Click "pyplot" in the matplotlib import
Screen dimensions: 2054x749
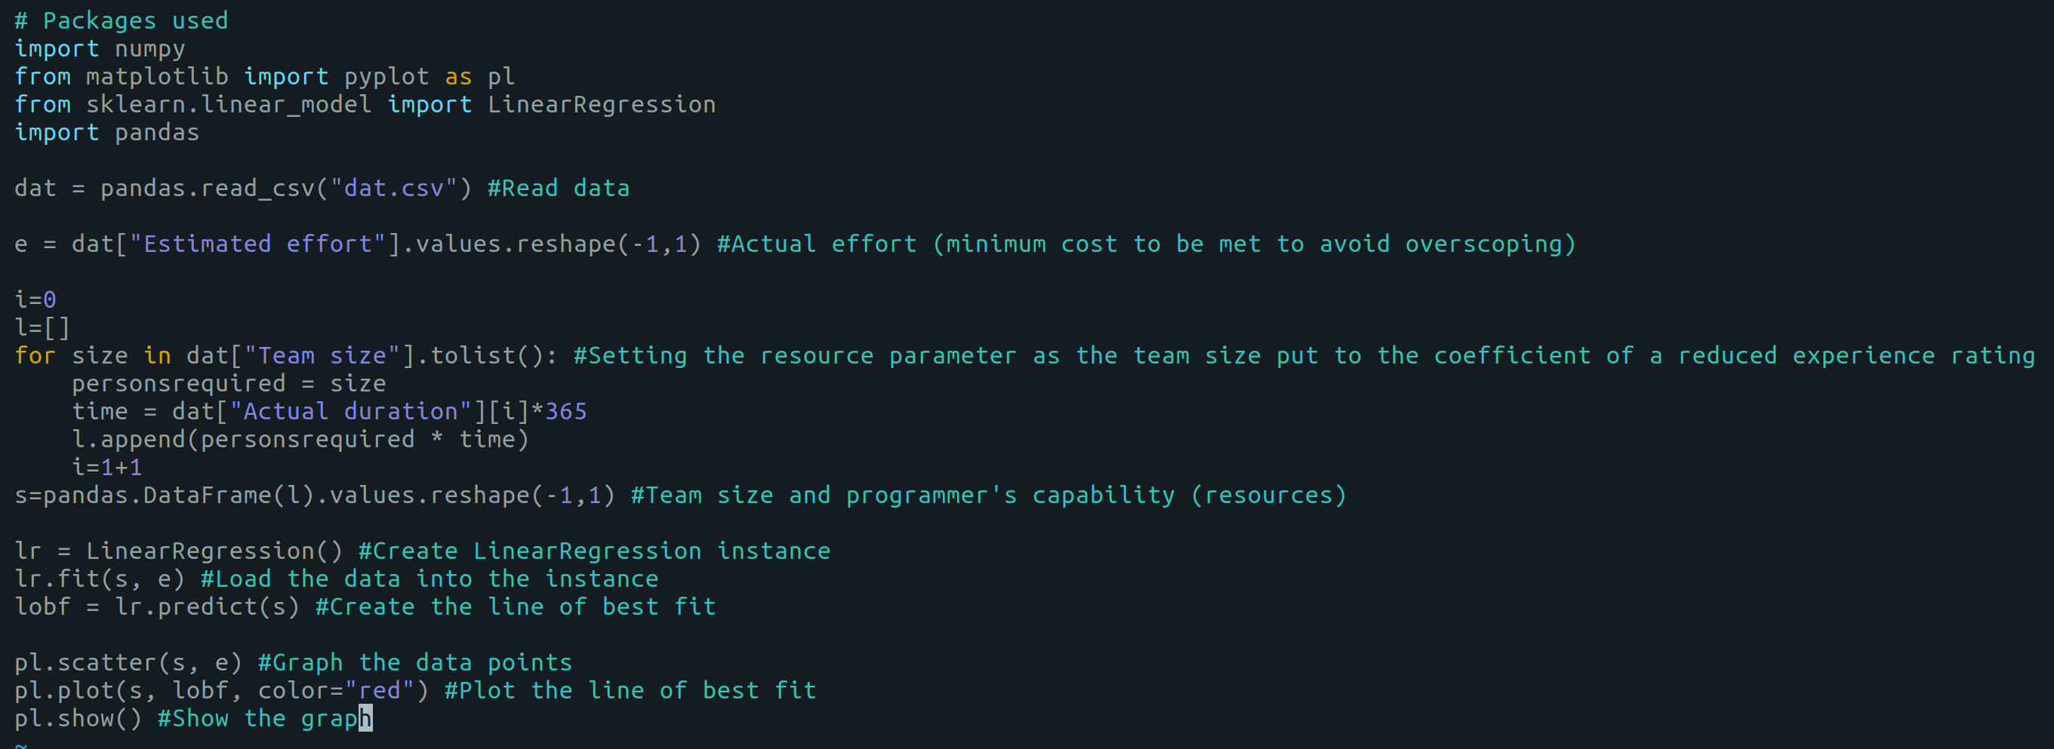(x=386, y=76)
